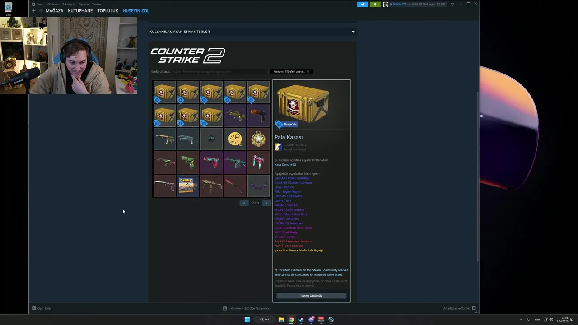Select the purple laurel wreath item
This screenshot has height=325, width=578.
pos(258,186)
